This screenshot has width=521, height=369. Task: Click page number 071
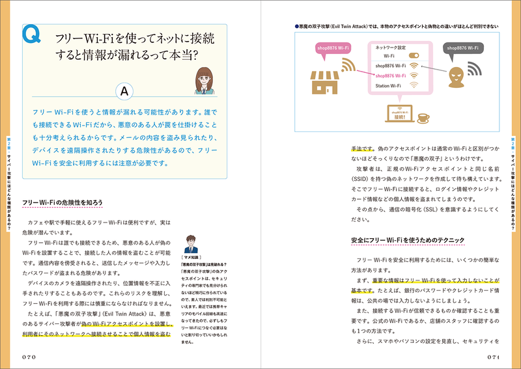point(494,357)
